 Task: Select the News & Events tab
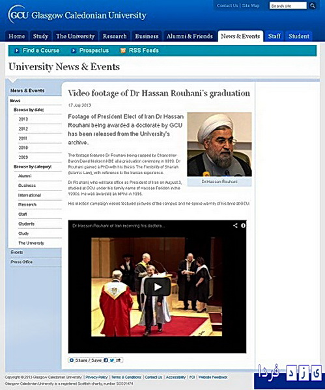240,36
